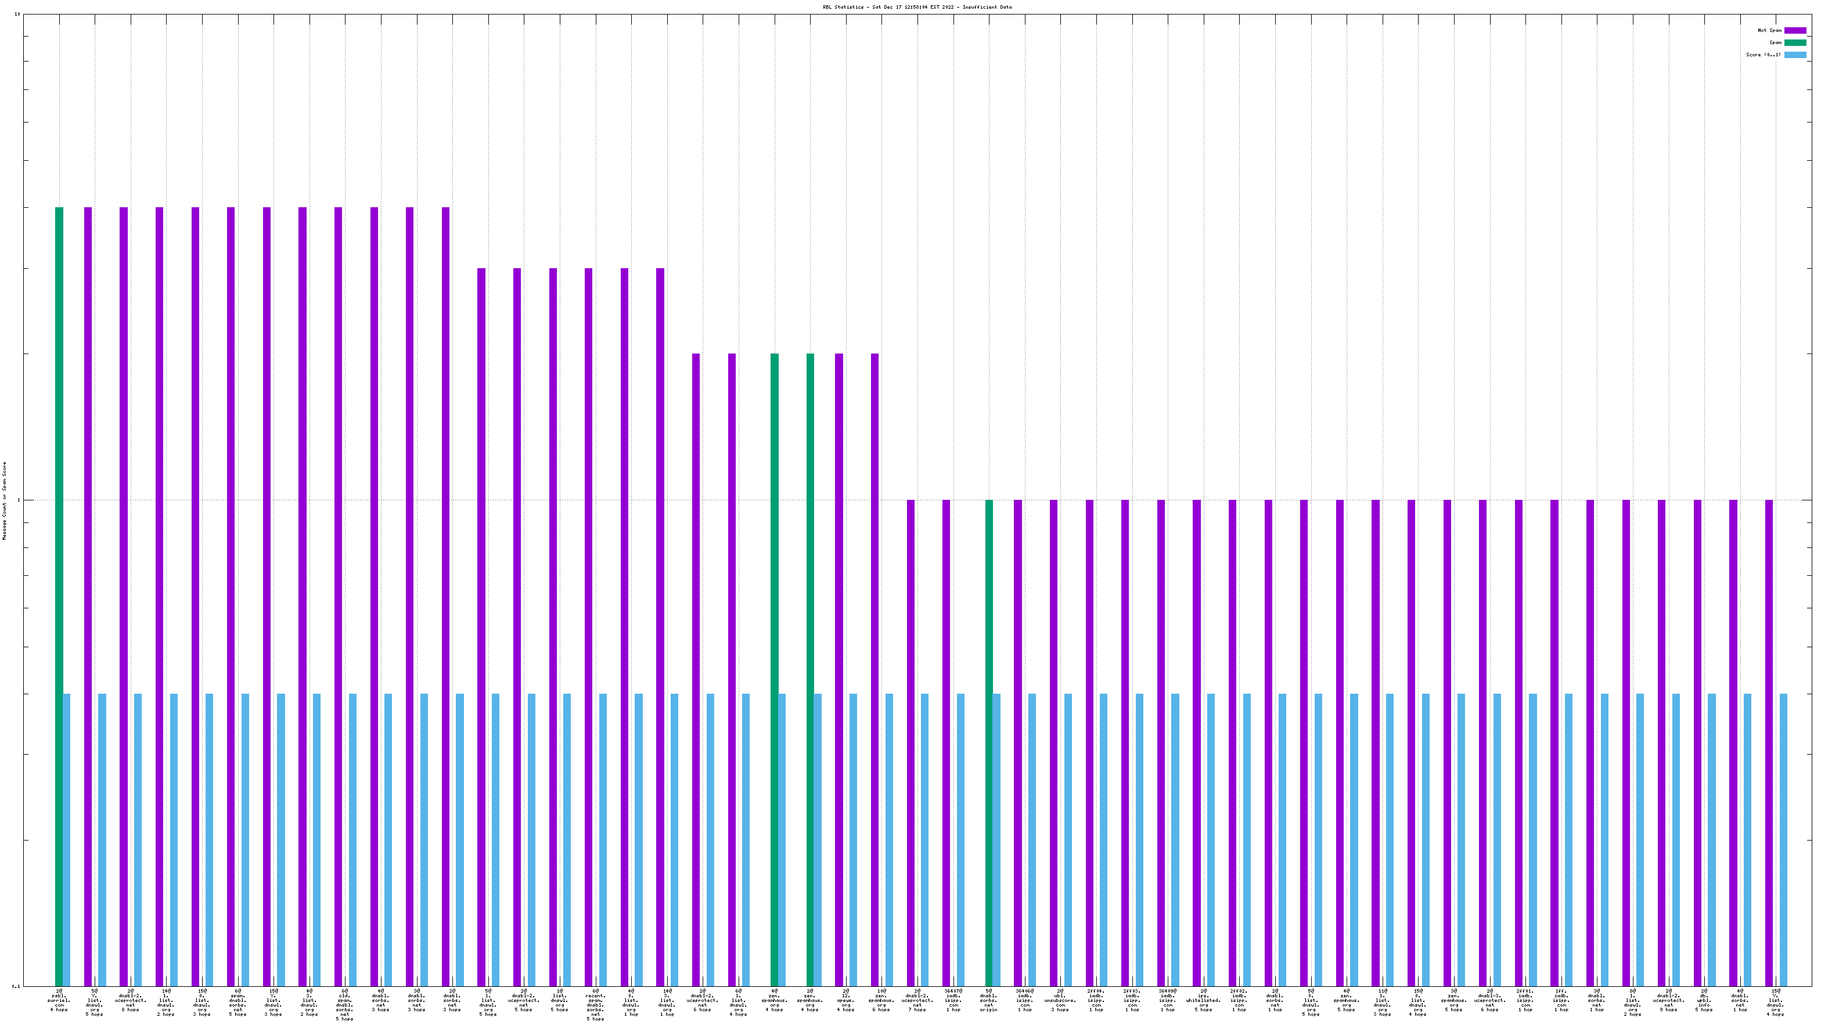
Task: Click the green Spam legend swatch
Action: click(1795, 42)
